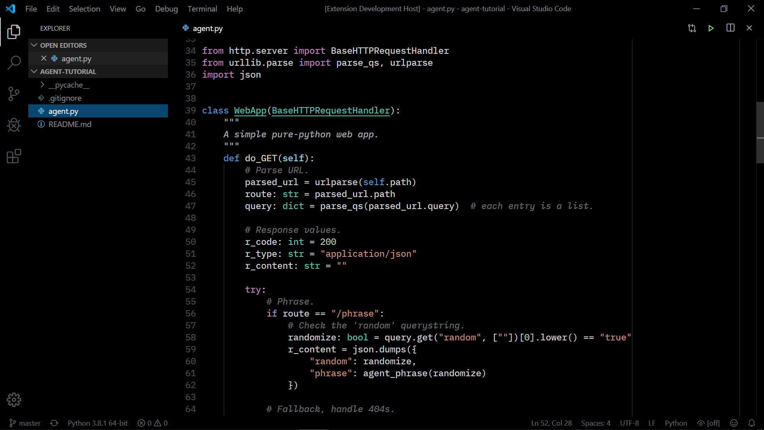Run the code with the play icon
The image size is (764, 430).
(x=711, y=28)
